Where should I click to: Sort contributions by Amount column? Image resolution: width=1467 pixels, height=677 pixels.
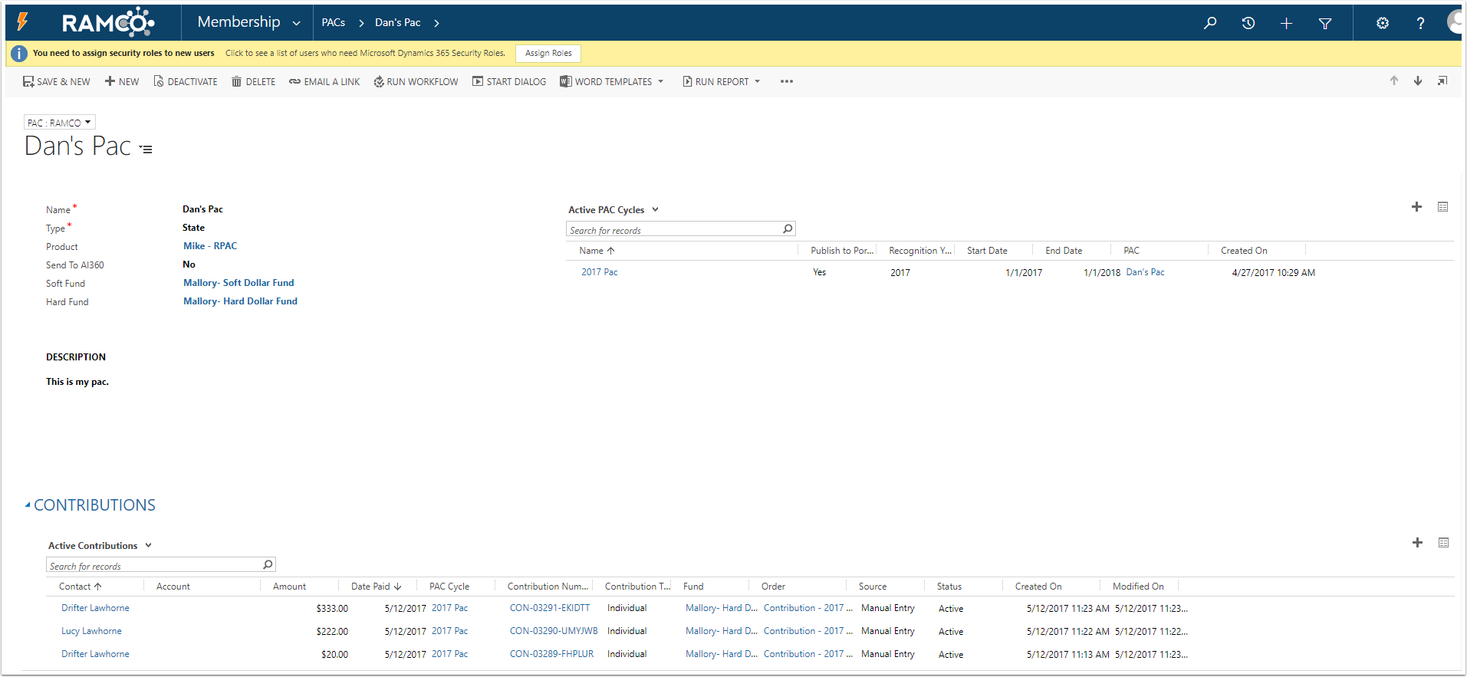[x=289, y=587]
